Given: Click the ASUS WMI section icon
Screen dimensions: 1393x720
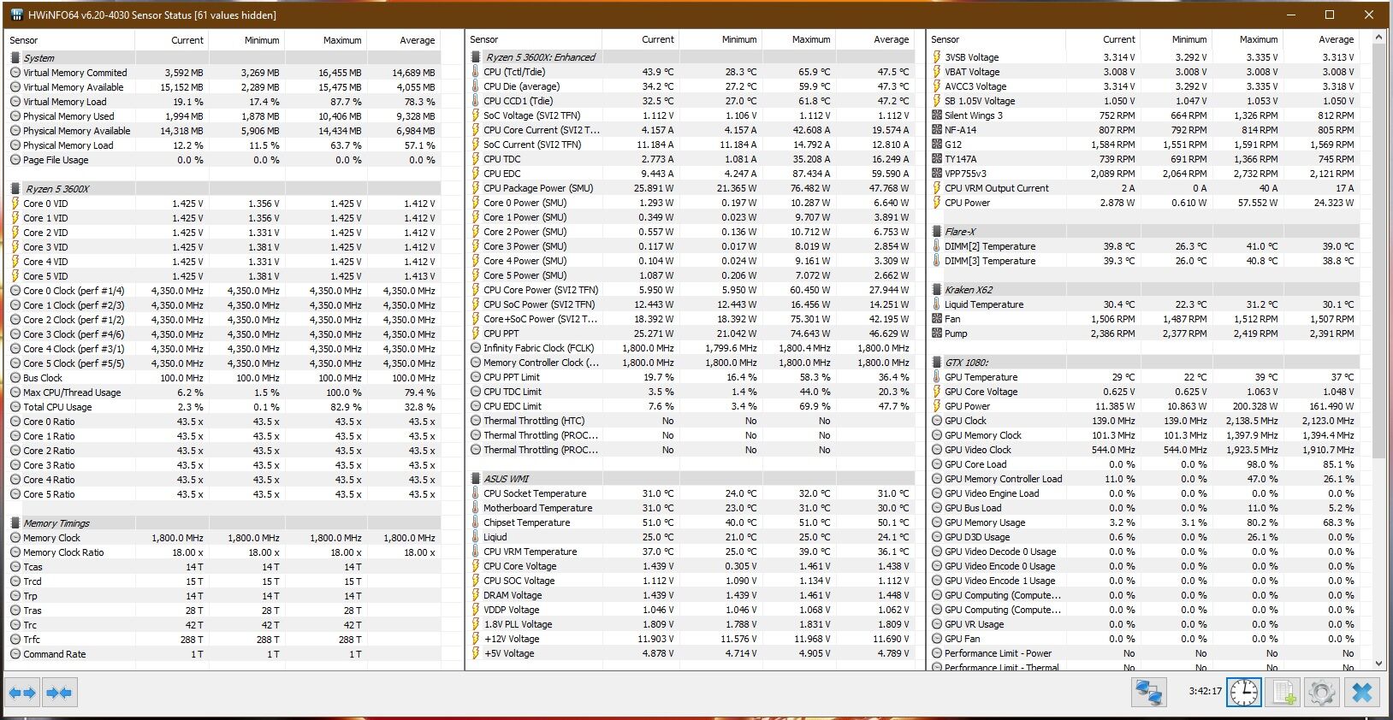Looking at the screenshot, I should coord(476,479).
